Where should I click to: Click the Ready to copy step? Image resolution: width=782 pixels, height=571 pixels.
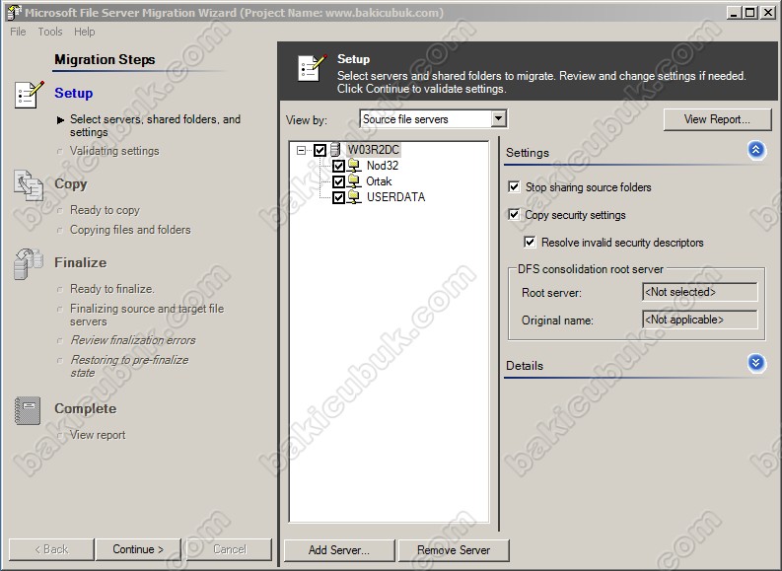pyautogui.click(x=105, y=210)
